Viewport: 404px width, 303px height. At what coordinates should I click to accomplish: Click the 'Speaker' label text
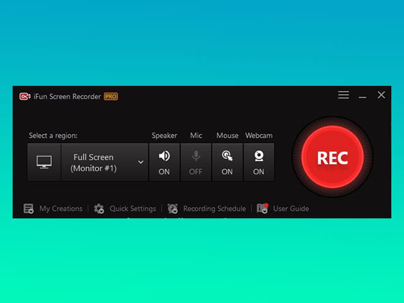pyautogui.click(x=164, y=136)
